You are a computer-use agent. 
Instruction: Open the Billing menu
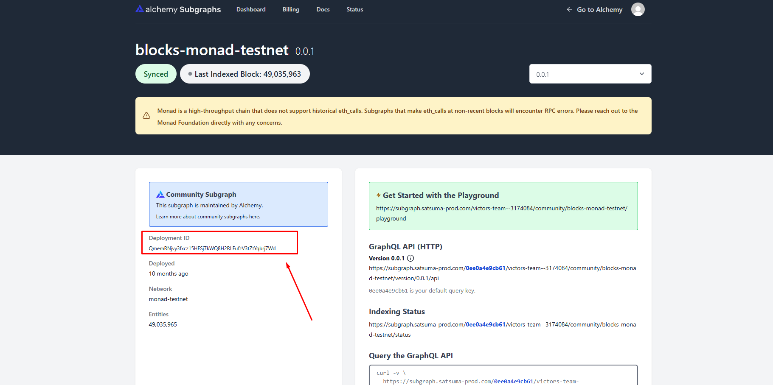coord(291,9)
